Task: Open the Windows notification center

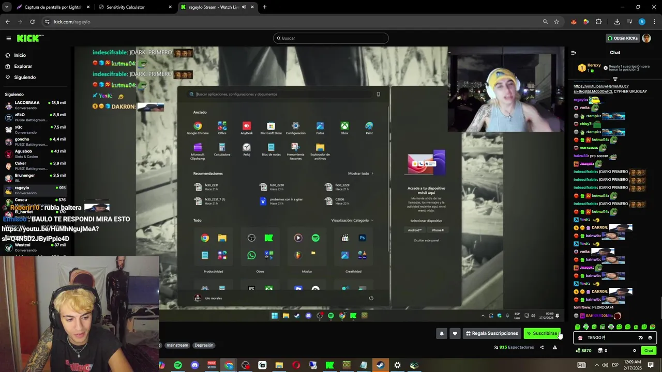Action: pyautogui.click(x=651, y=365)
